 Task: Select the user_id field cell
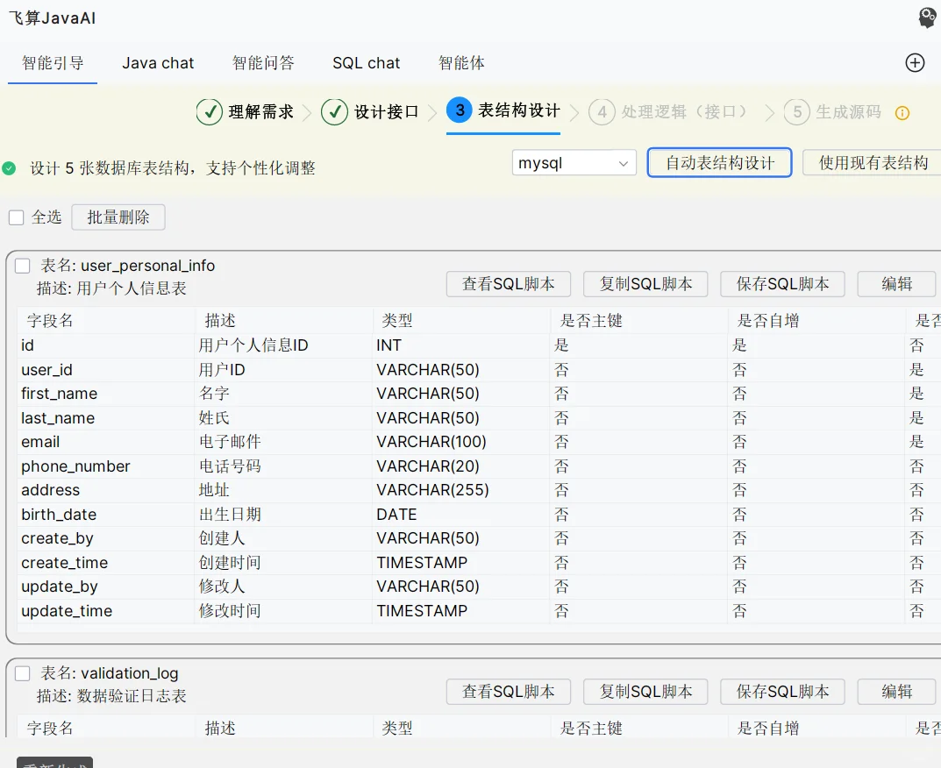(106, 370)
